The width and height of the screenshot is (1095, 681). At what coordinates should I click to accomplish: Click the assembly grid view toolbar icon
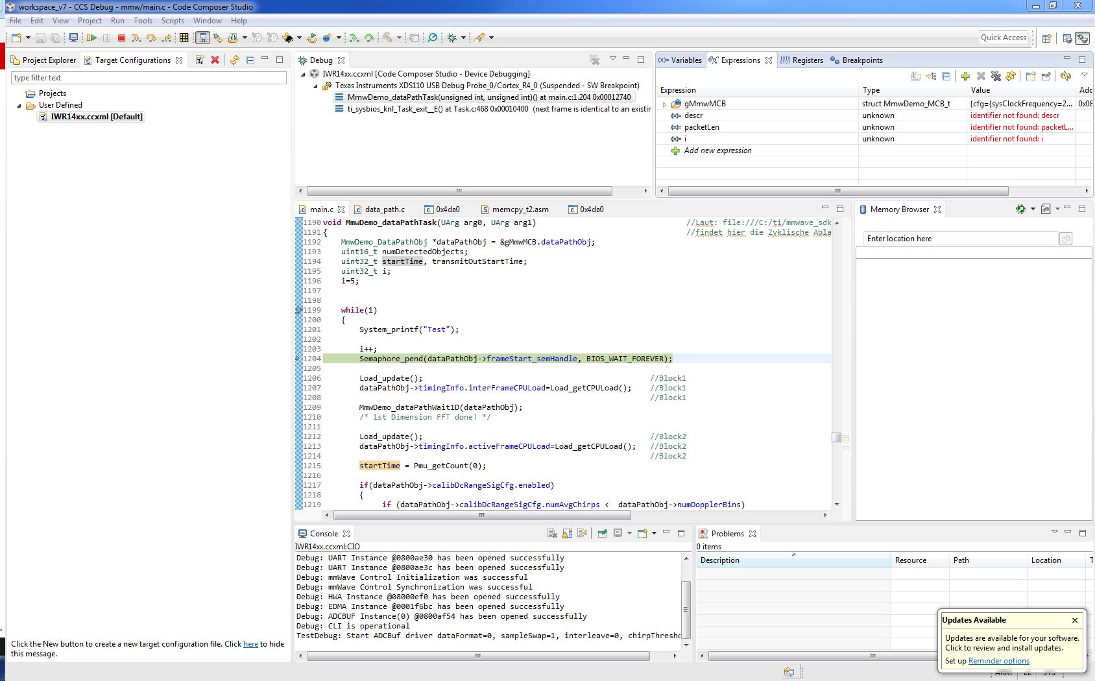click(184, 38)
